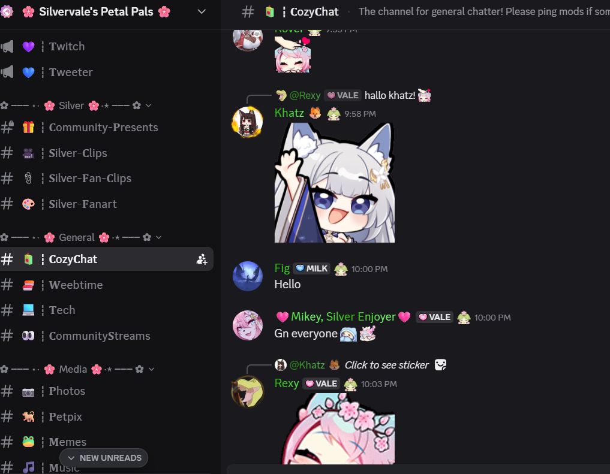Open the Tweeter announcement channel
This screenshot has width=610, height=474.
pyautogui.click(x=106, y=73)
